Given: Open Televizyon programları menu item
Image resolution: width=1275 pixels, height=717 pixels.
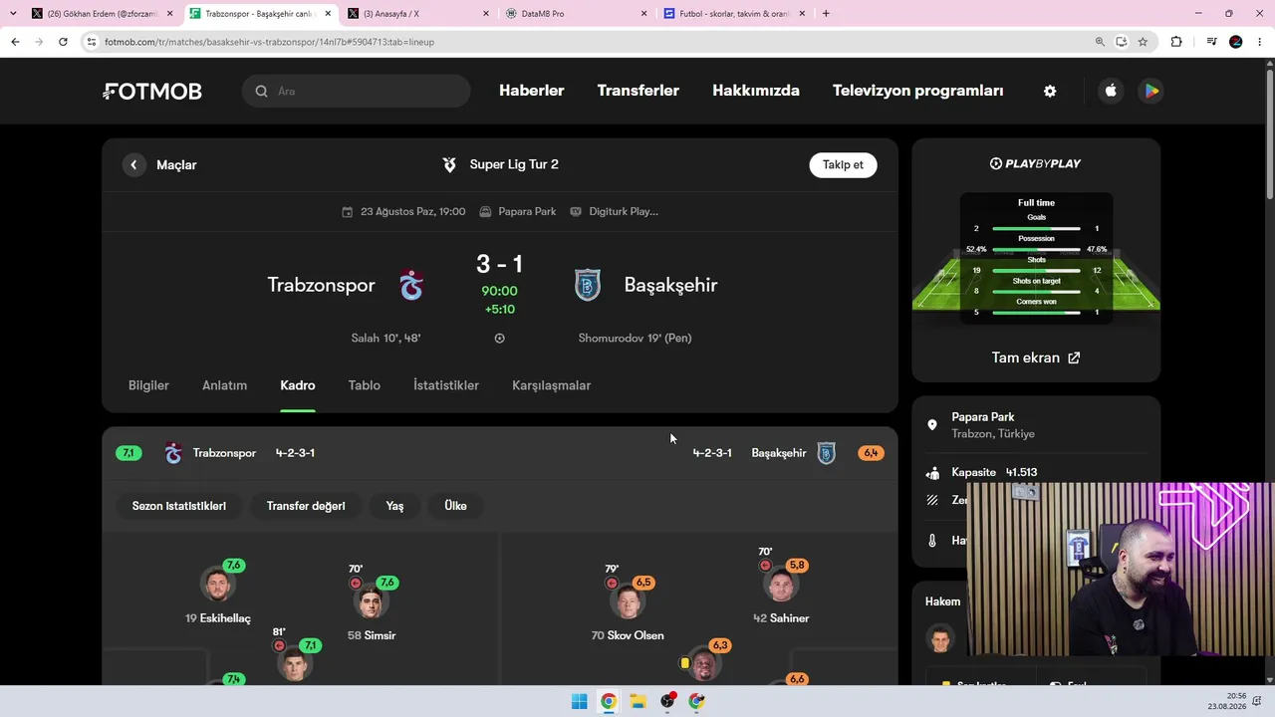Looking at the screenshot, I should (x=918, y=91).
